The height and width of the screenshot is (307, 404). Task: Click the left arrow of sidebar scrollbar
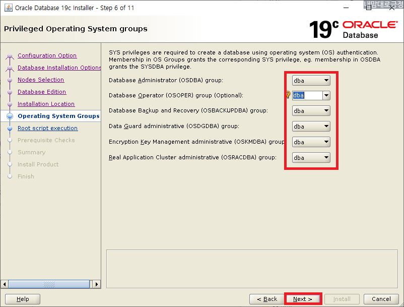[4, 284]
